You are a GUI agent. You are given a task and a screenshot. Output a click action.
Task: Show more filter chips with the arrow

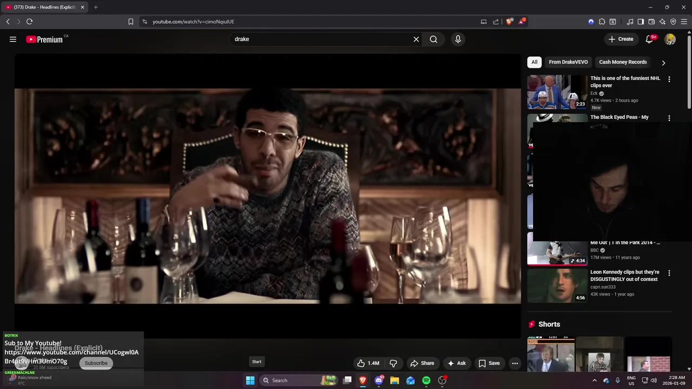pos(663,63)
